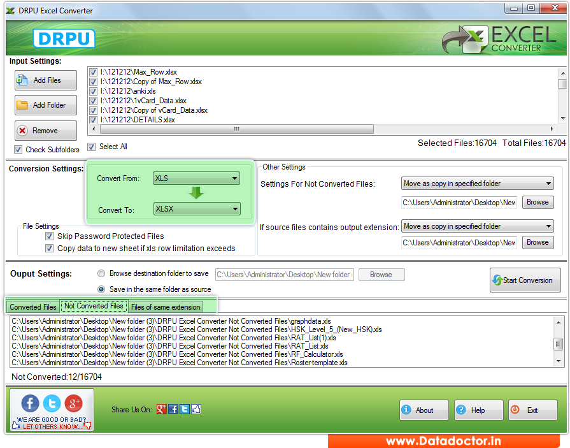Click the DRPU logo
Screen dimensions: 570x448
click(64, 38)
